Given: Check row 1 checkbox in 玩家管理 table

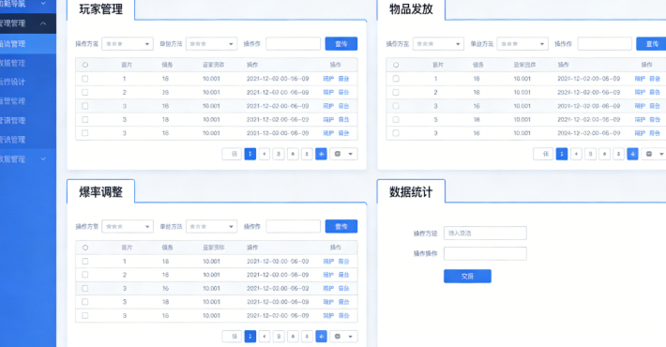Looking at the screenshot, I should [x=85, y=79].
